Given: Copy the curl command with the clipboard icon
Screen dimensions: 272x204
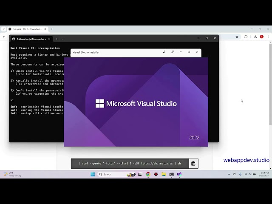Looking at the screenshot, I should (193, 163).
